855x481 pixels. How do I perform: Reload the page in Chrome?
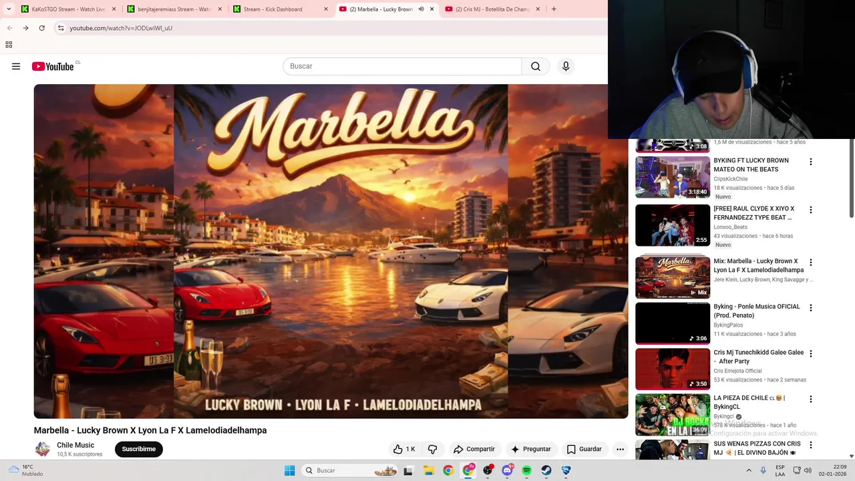(41, 28)
